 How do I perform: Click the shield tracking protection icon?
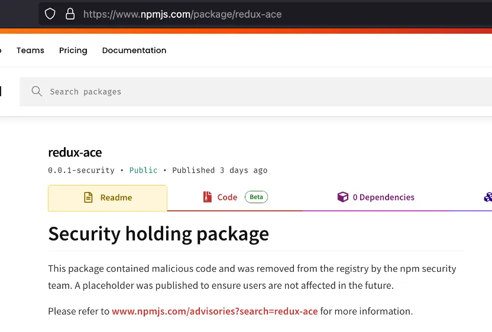coord(50,14)
